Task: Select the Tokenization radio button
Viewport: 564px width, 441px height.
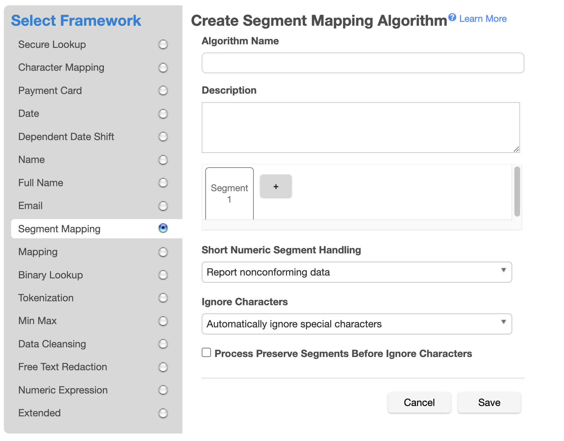Action: pyautogui.click(x=163, y=298)
